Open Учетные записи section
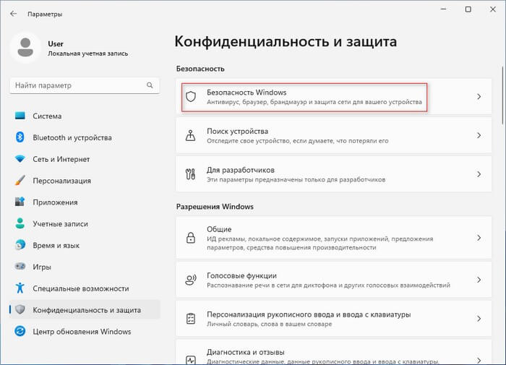Screen dimensions: 506x365 tap(85, 223)
